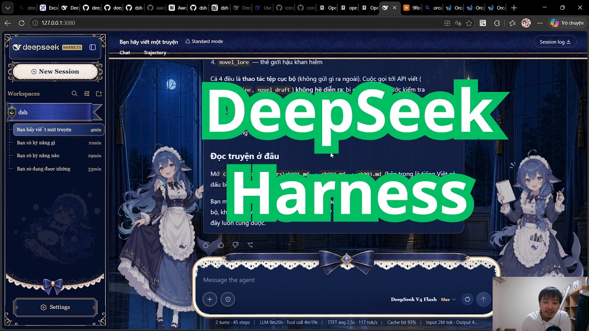This screenshot has width=589, height=331.
Task: Switch to the Chat tab
Action: [125, 53]
